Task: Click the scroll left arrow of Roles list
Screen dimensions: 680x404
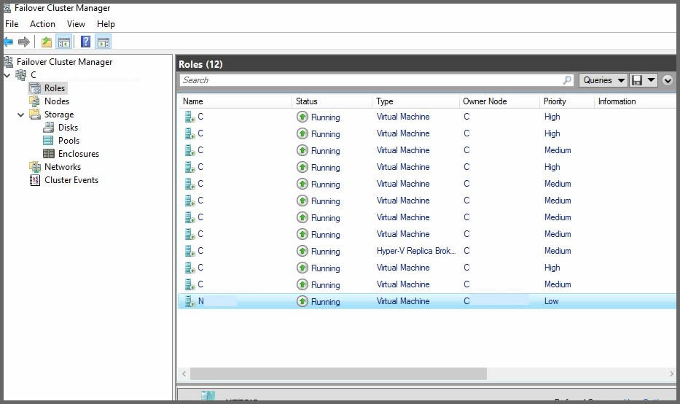Action: (184, 373)
